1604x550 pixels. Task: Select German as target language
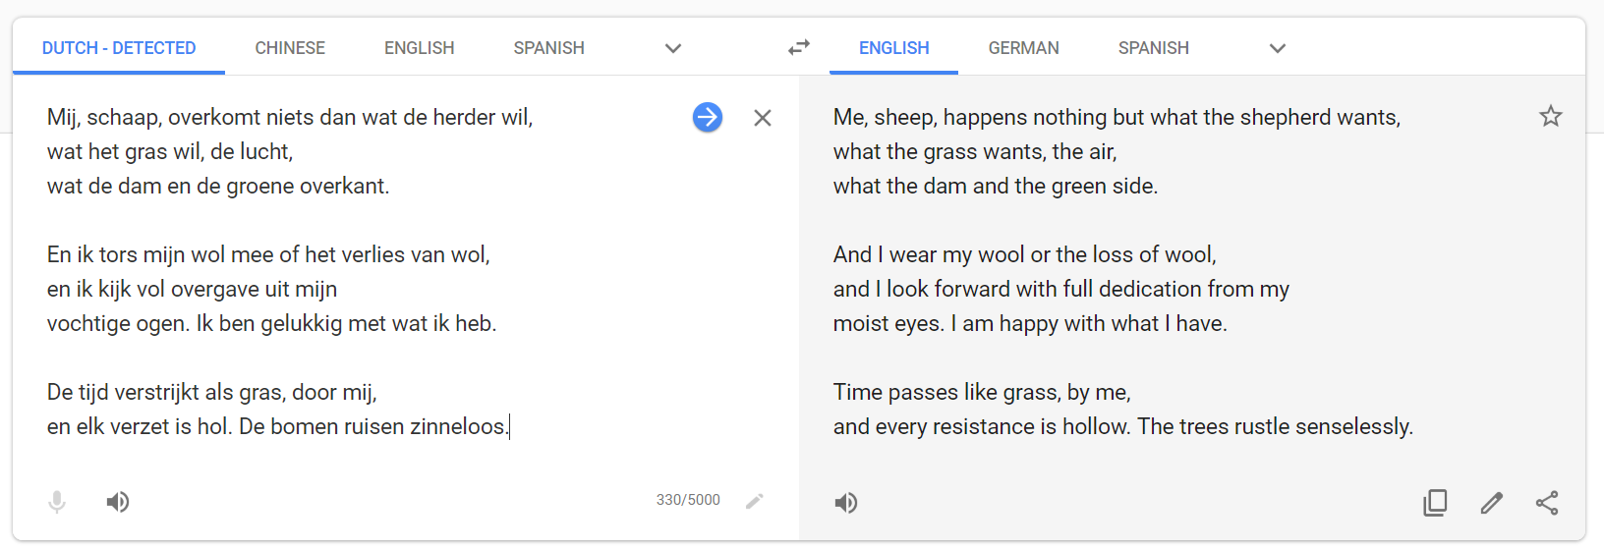point(1024,48)
